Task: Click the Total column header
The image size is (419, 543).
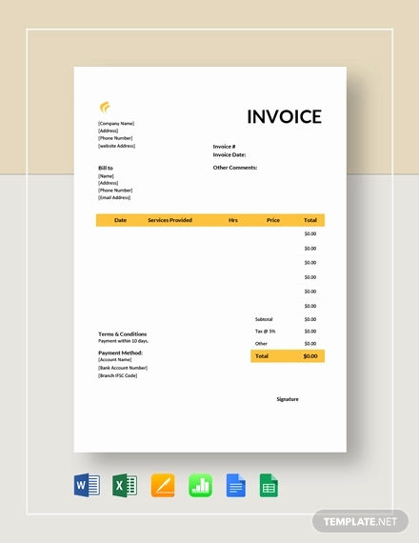Action: pos(310,220)
